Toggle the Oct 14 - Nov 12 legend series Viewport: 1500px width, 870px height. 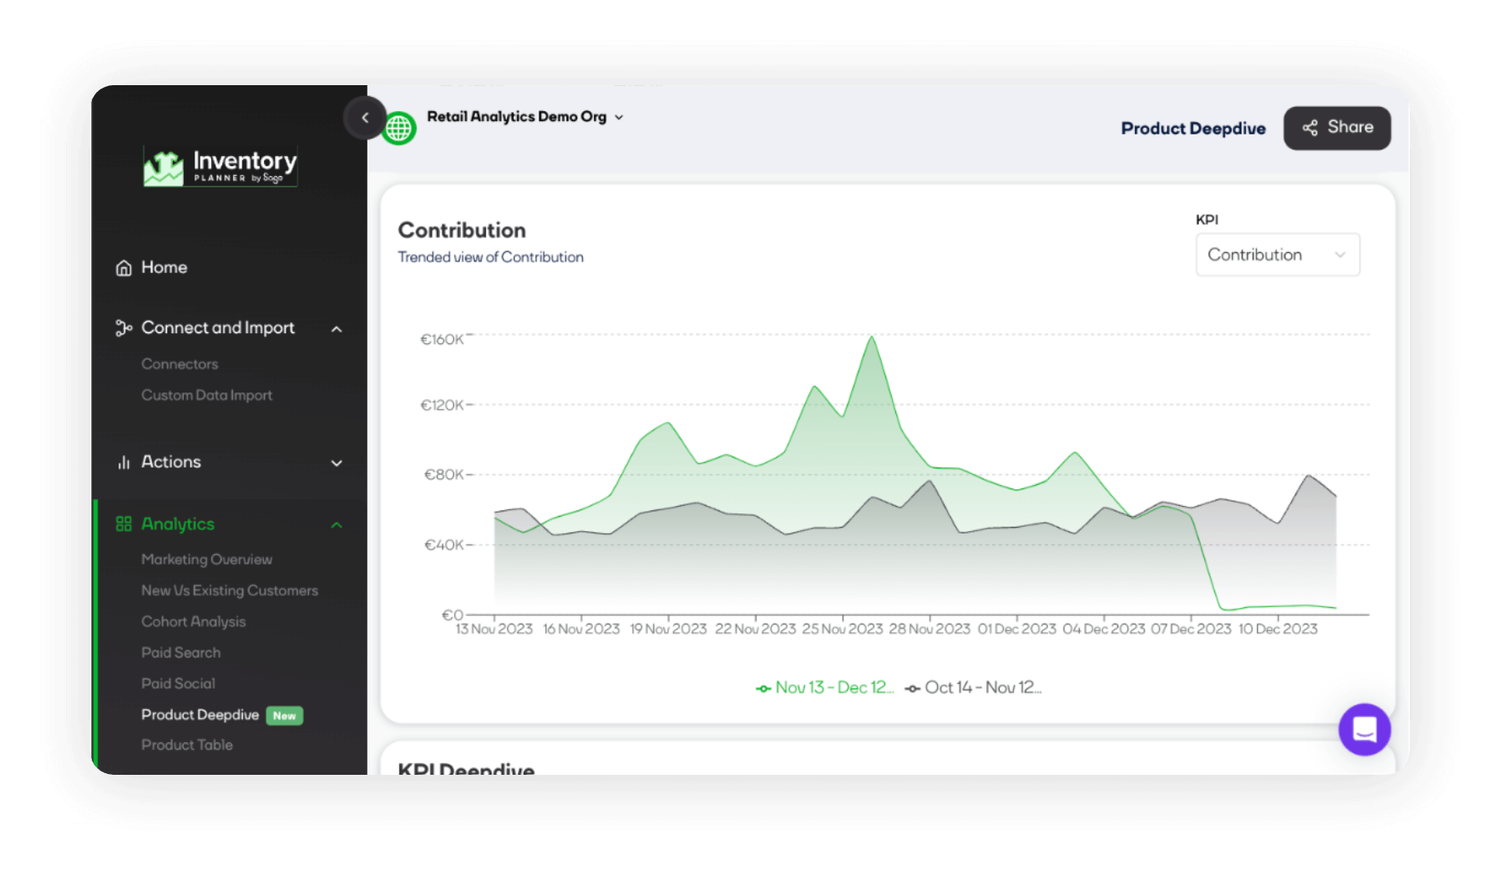973,688
